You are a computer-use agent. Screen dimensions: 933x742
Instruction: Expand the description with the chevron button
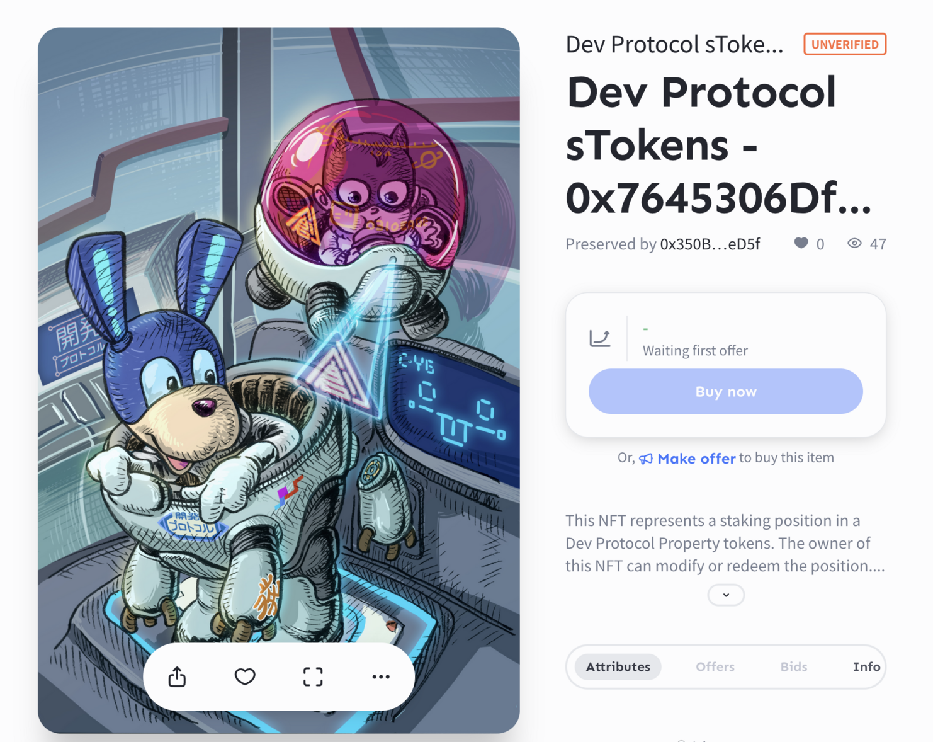point(726,595)
